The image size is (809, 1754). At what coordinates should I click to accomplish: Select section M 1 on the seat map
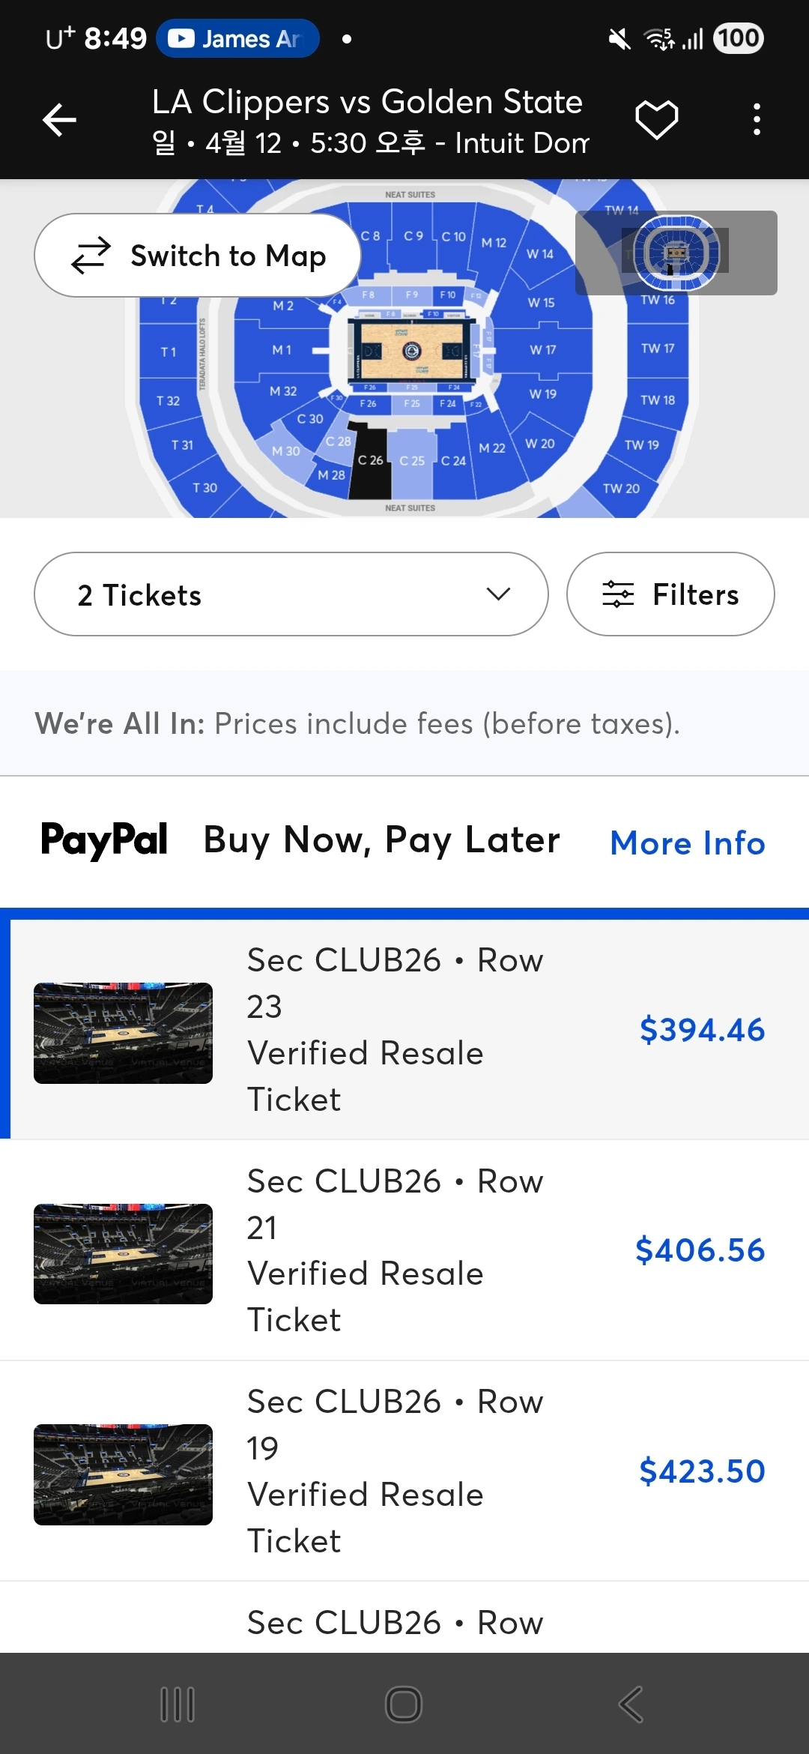click(282, 350)
